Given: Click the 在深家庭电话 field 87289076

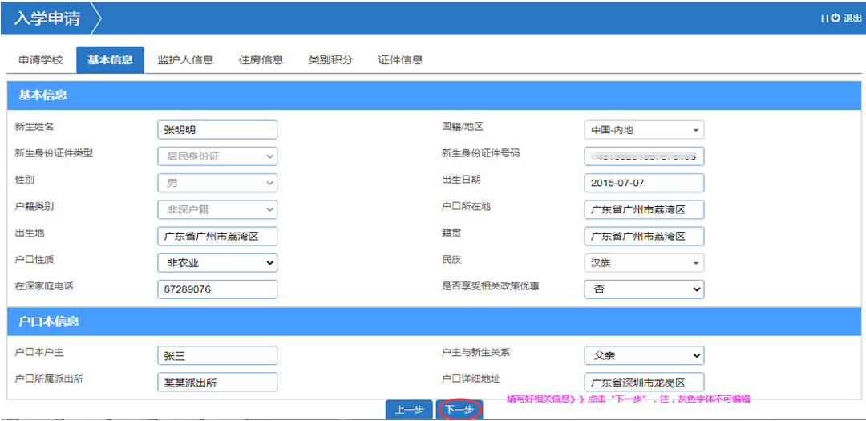Looking at the screenshot, I should pos(217,289).
